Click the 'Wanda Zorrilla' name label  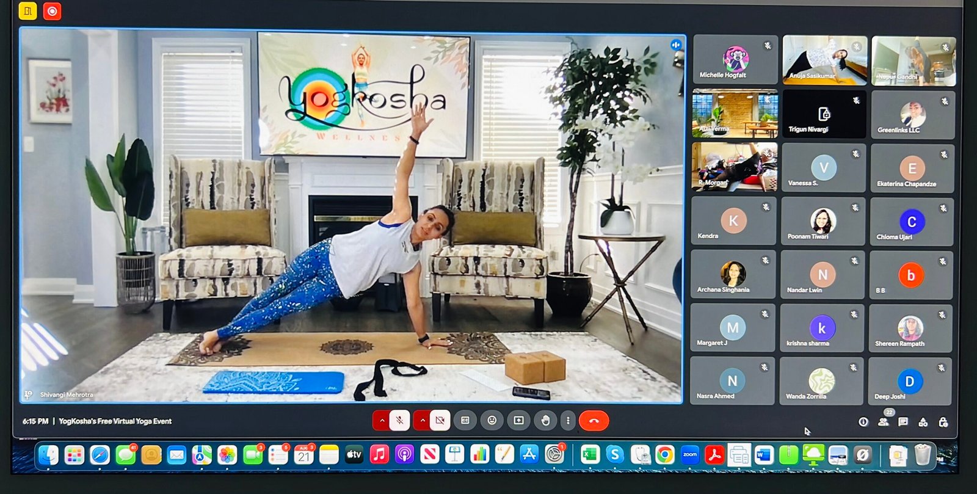(805, 396)
